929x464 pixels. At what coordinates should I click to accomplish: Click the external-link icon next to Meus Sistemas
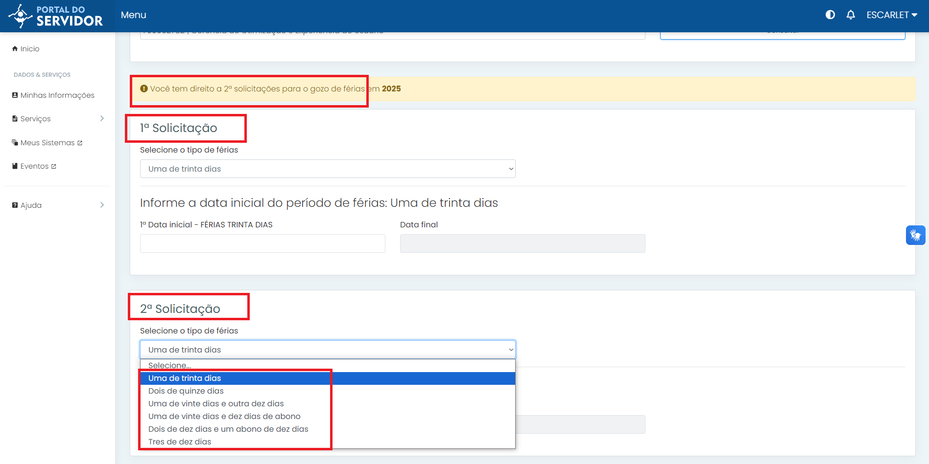pyautogui.click(x=80, y=143)
